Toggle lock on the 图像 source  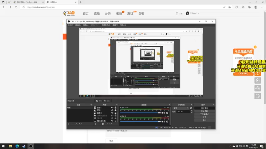tap(115, 110)
